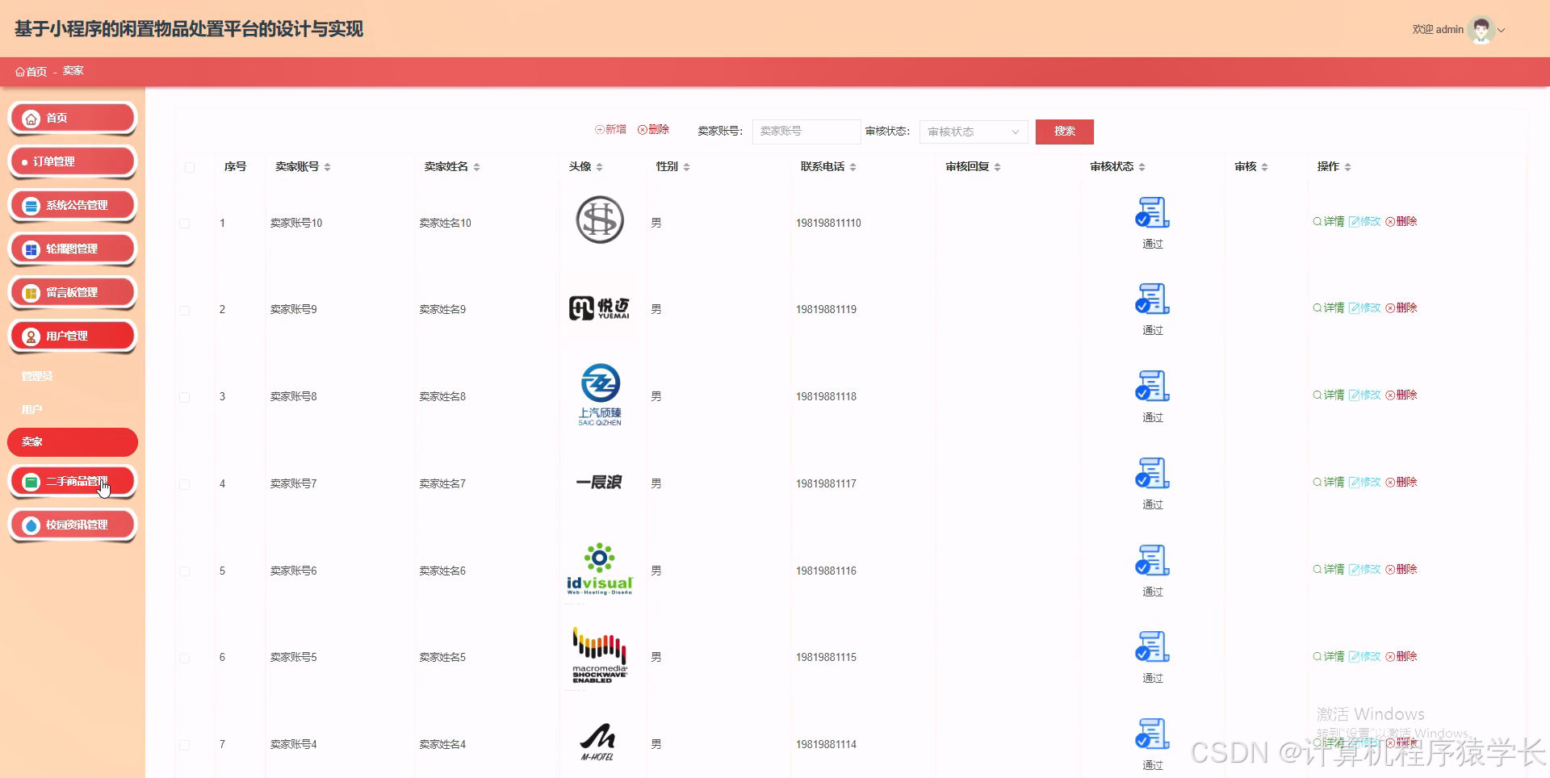The image size is (1550, 778).
Task: Switch to the 用户 submenu item
Action: click(x=31, y=409)
